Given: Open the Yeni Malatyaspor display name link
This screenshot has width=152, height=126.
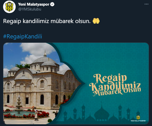Looking at the screenshot, I should [x=34, y=4].
